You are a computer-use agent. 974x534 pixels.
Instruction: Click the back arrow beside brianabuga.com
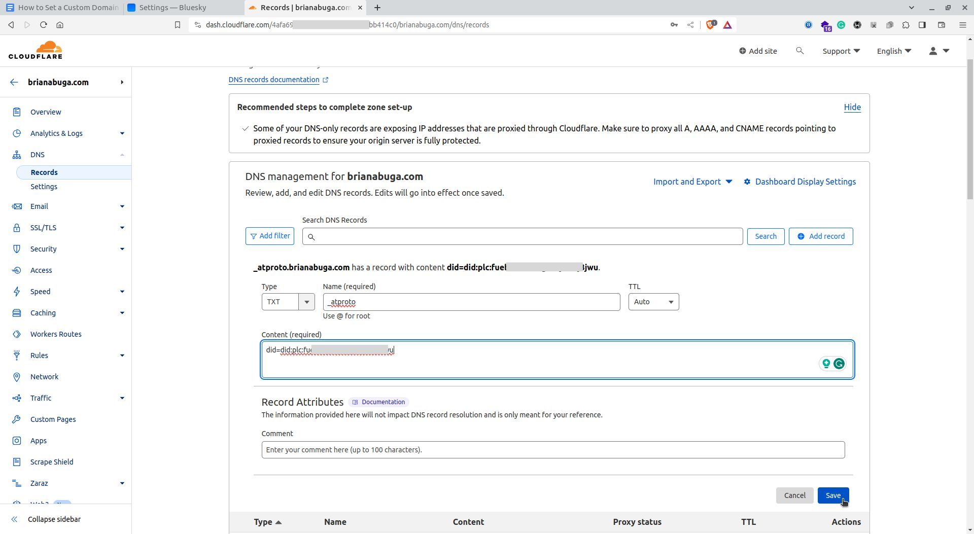coord(14,82)
